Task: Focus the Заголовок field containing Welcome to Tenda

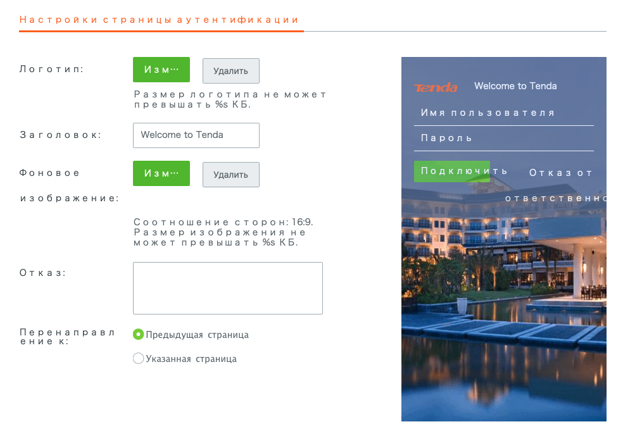Action: coord(196,135)
